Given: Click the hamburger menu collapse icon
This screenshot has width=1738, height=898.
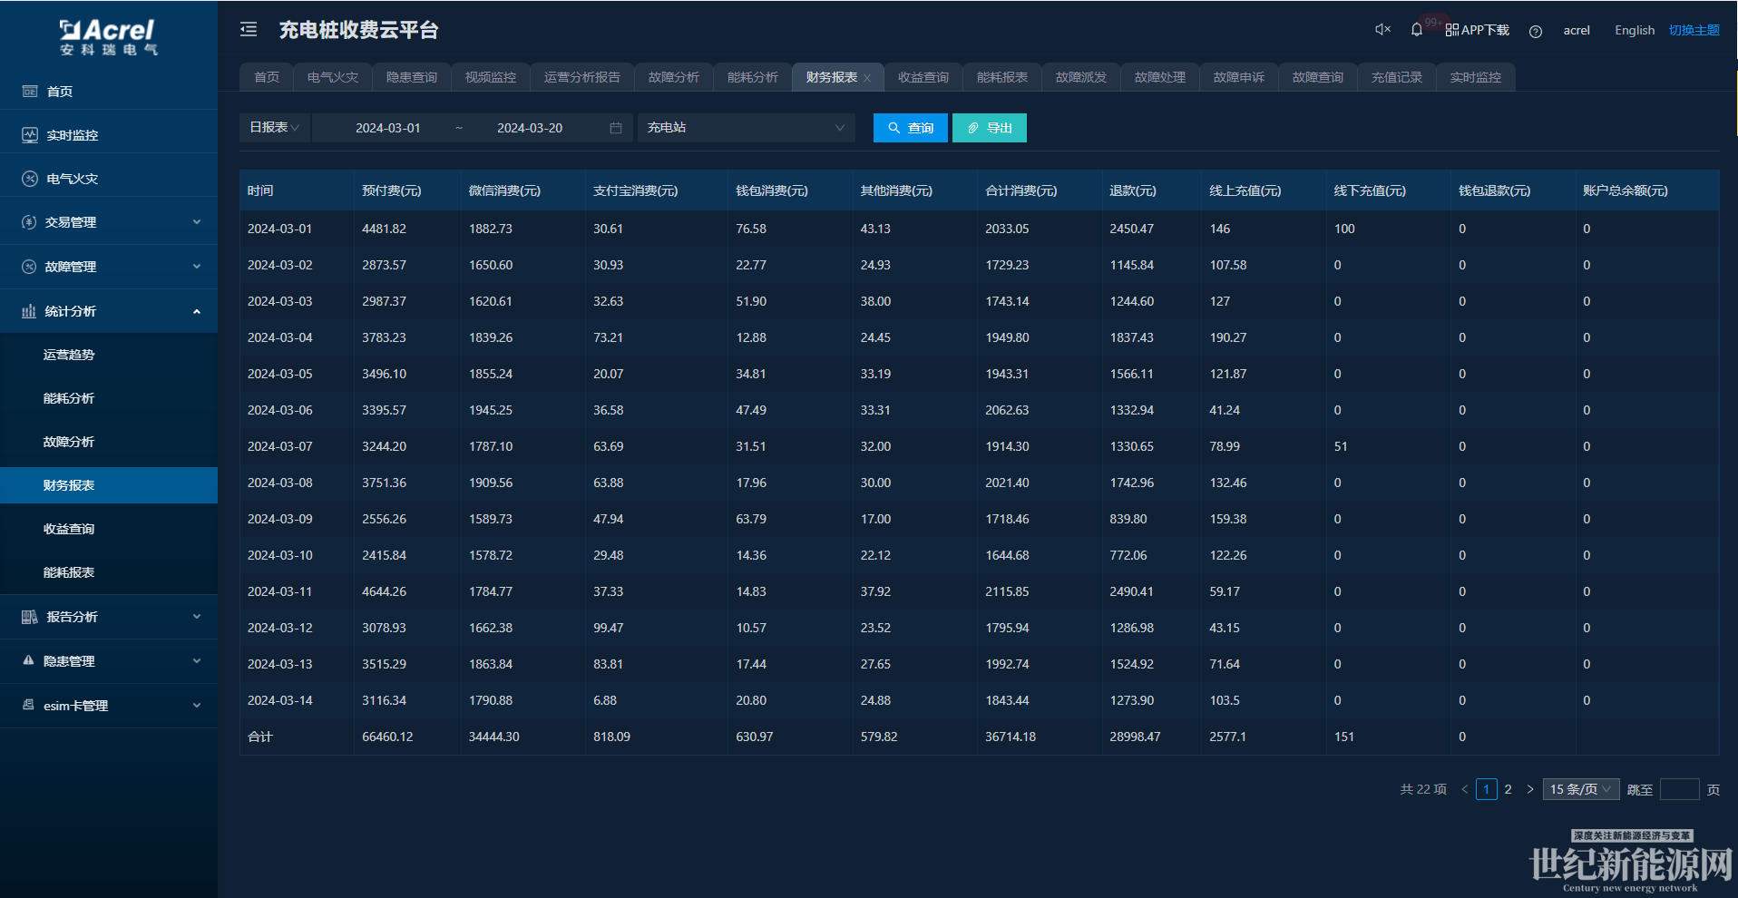Looking at the screenshot, I should click(x=249, y=30).
